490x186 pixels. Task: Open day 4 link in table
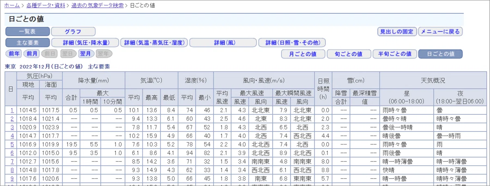click(12, 136)
